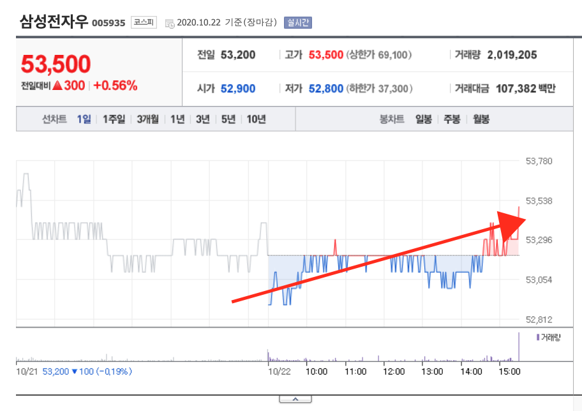Show the 5년 line chart

[x=228, y=119]
